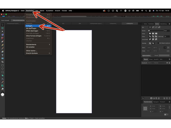The width and height of the screenshot is (171, 128).
Task: Select the Rectangle shape tool
Action: (2, 65)
